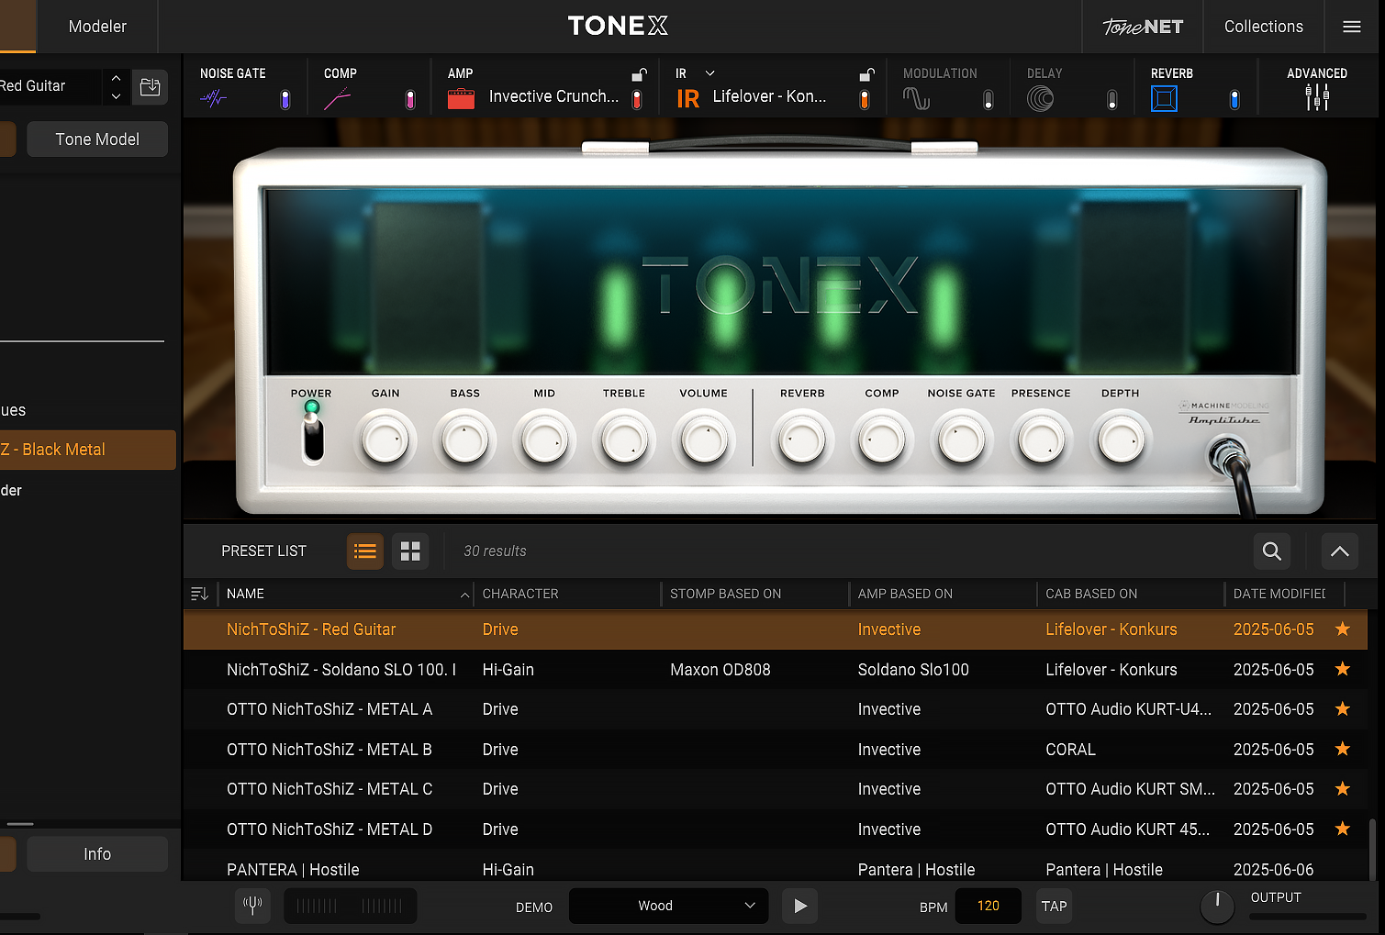The width and height of the screenshot is (1385, 935).
Task: Open the Comp effect icon
Action: (x=337, y=99)
